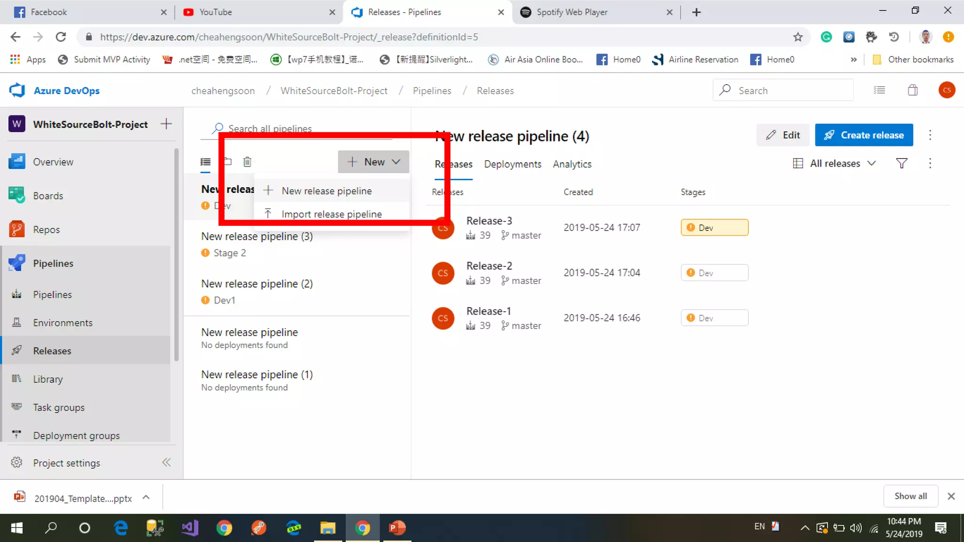The image size is (964, 542).
Task: Open the All releases view dropdown
Action: 835,163
